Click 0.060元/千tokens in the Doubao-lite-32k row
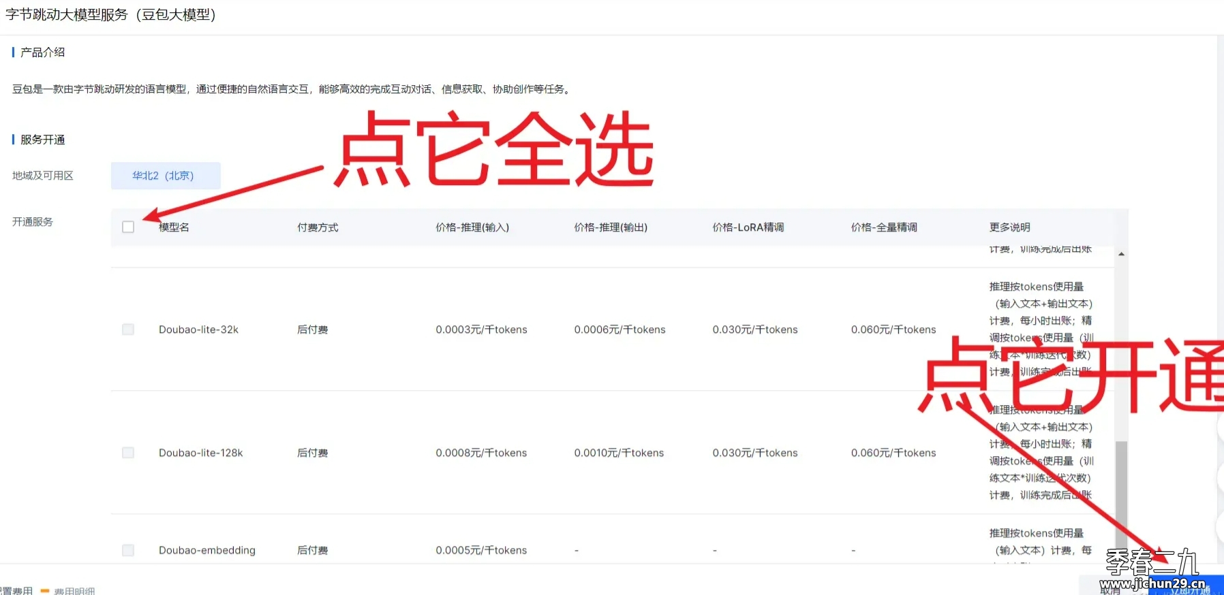The height and width of the screenshot is (595, 1224). [893, 329]
